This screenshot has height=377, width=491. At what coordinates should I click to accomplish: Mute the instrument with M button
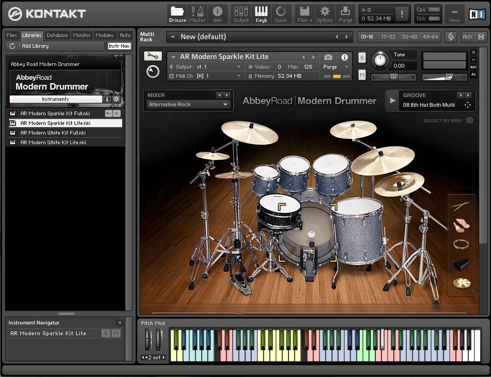362,75
